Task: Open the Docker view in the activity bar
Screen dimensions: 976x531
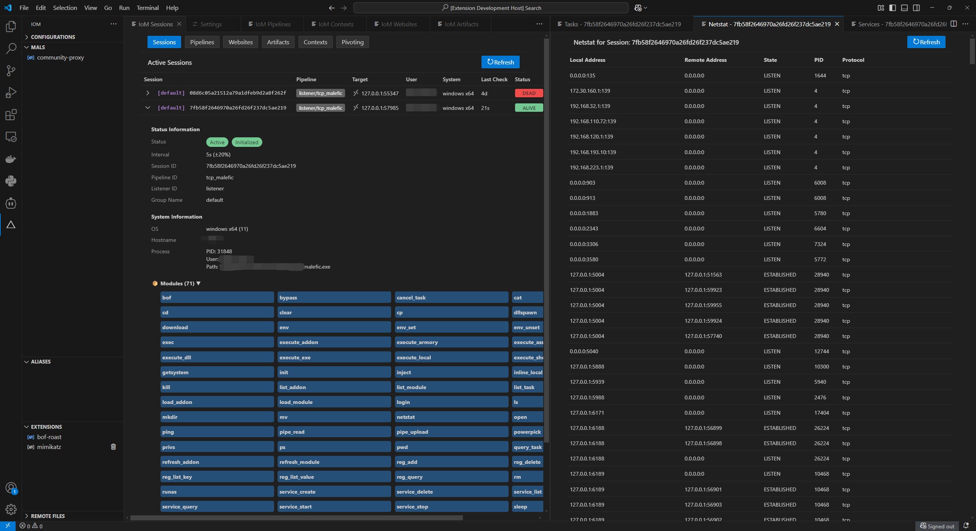Action: (x=11, y=159)
